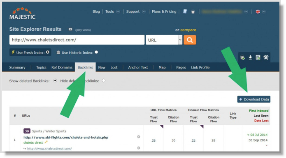Switch to the Ref Domains tab
This screenshot has width=286, height=158.
[62, 67]
